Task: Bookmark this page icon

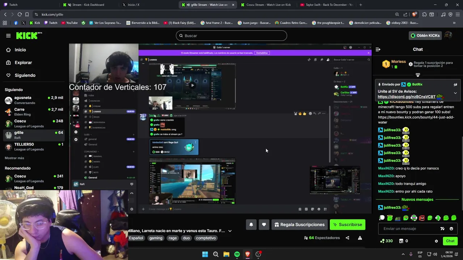Action: point(27,14)
